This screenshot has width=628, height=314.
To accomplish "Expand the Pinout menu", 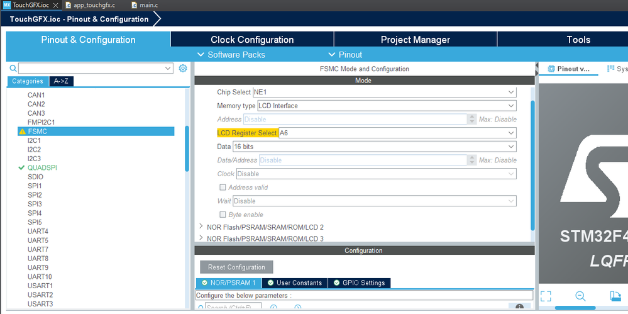I will 345,55.
